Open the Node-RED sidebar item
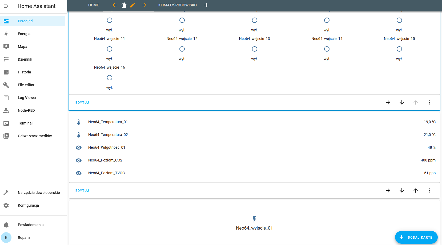 click(x=26, y=110)
